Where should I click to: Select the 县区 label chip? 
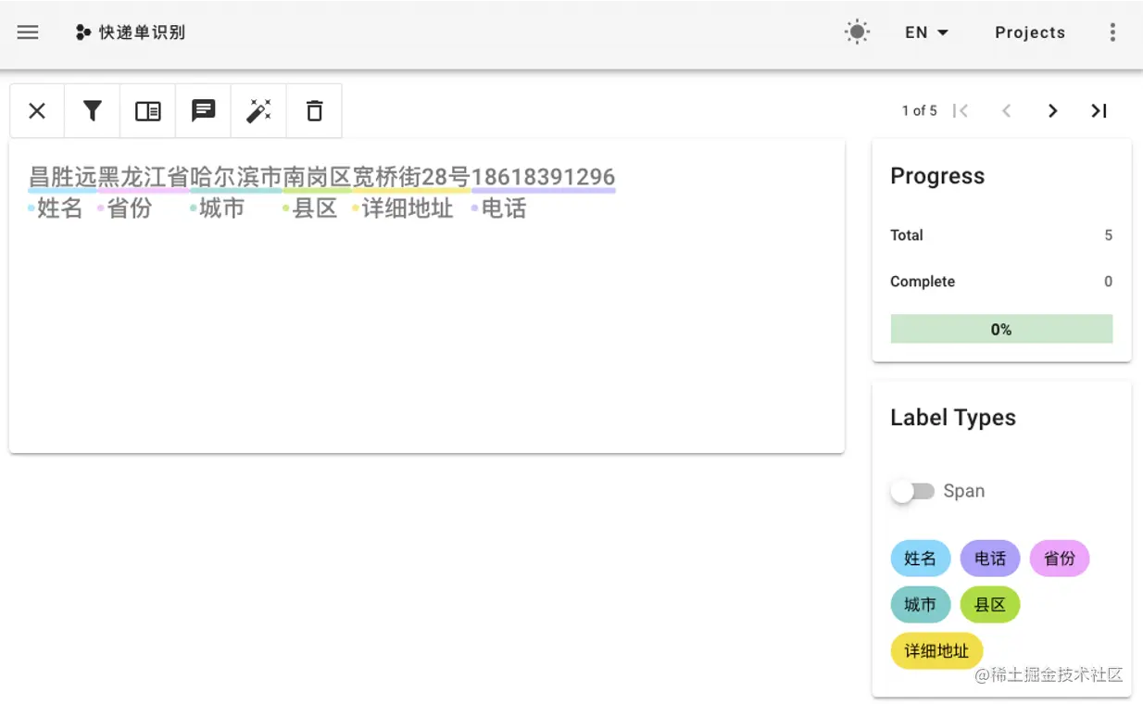point(990,605)
